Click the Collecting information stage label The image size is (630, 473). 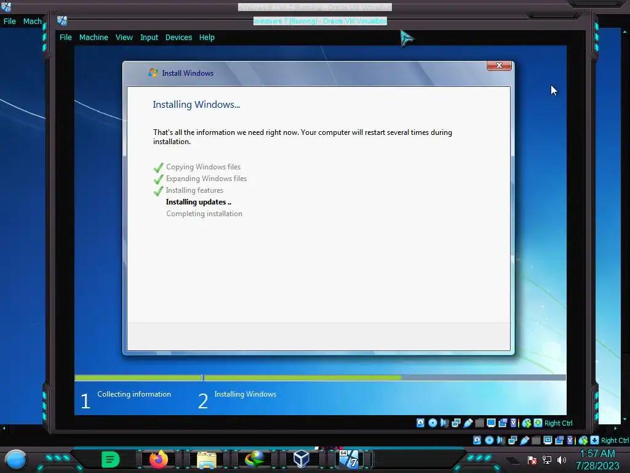134,394
